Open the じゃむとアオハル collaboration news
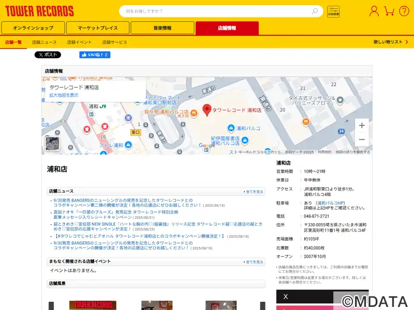Viewport: 414px width, 310px height. click(139, 236)
